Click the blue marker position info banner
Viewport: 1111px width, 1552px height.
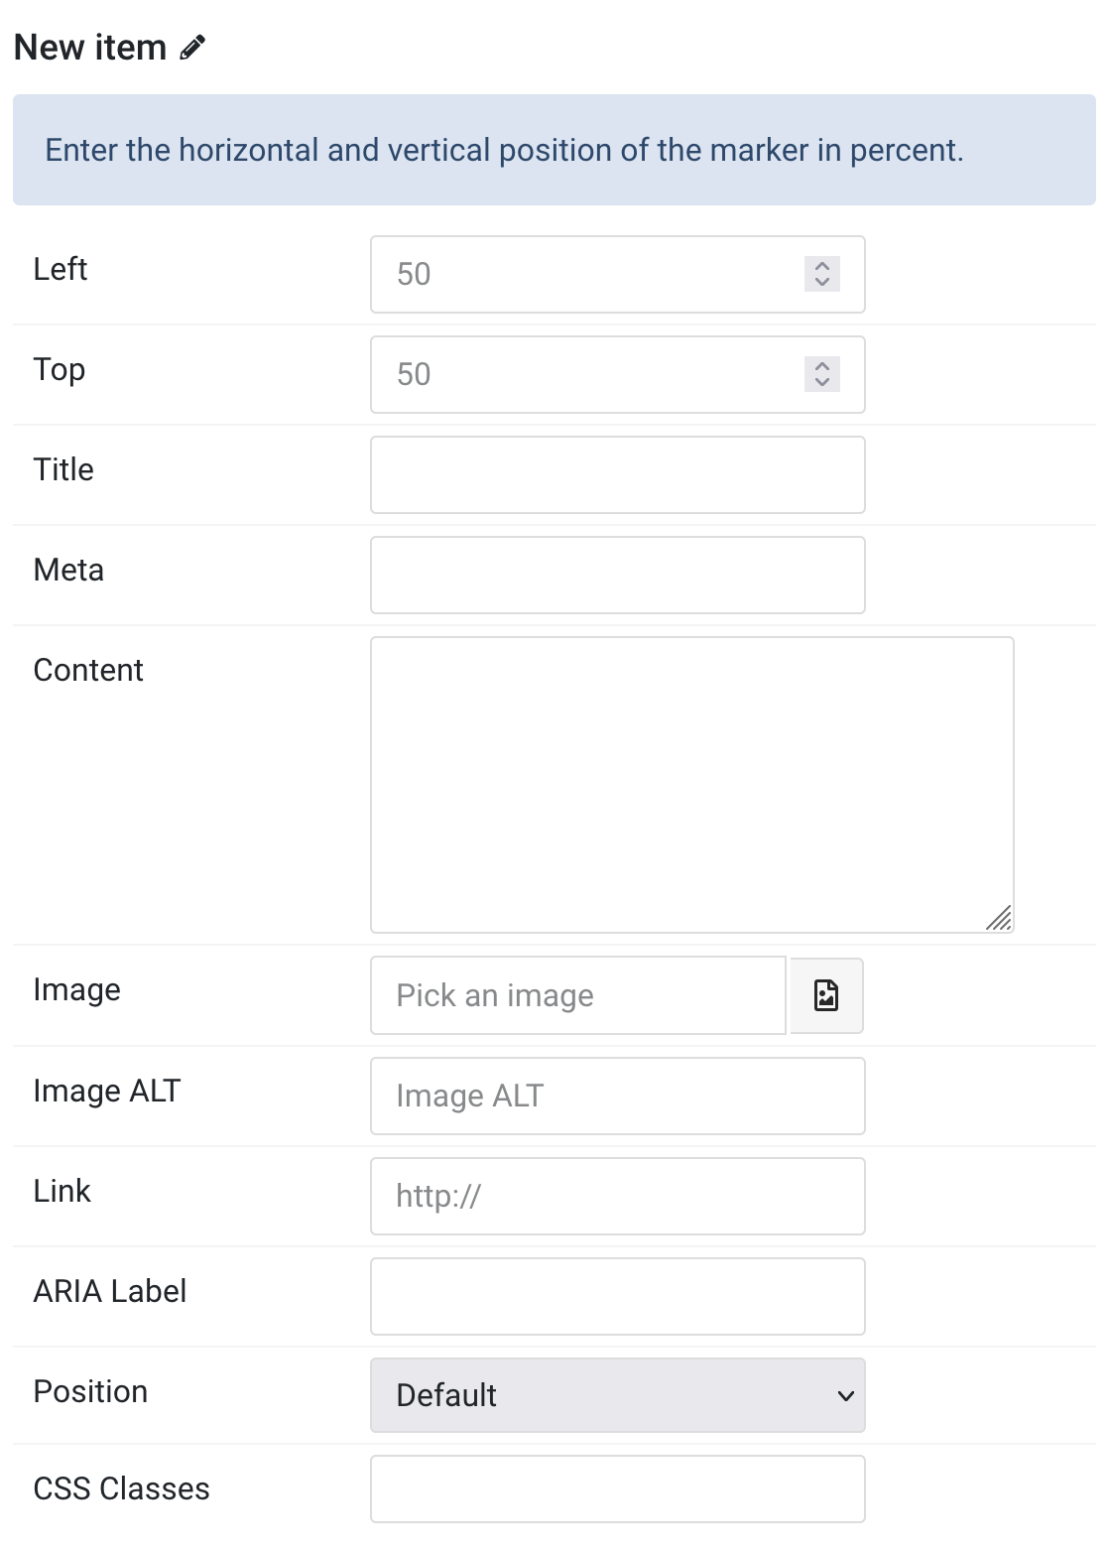(x=555, y=150)
